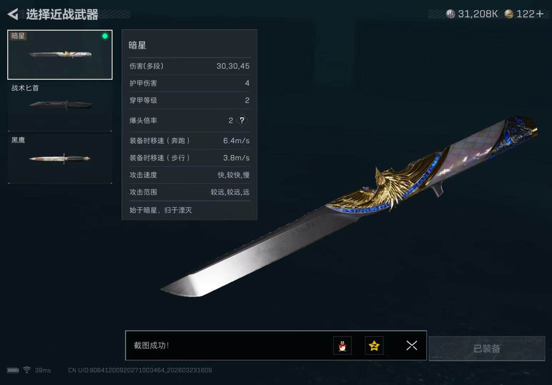This screenshot has width=552, height=385.
Task: Check the wifi signal status icon
Action: [27, 370]
